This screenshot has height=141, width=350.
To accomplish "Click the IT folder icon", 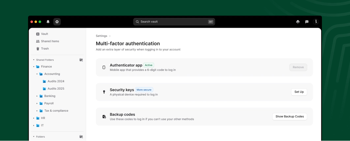I will 38,126.
